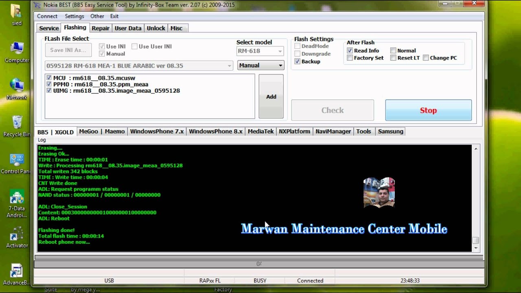521x293 pixels.
Task: Open the Recycle Bin desktop icon
Action: (x=17, y=126)
